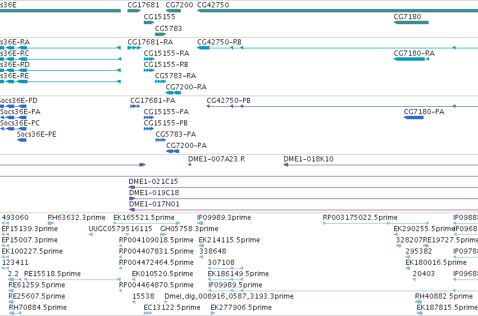Screen dimensions: 478x316
Task: Open EST RH70884.5prime
Action: [x=38, y=308]
